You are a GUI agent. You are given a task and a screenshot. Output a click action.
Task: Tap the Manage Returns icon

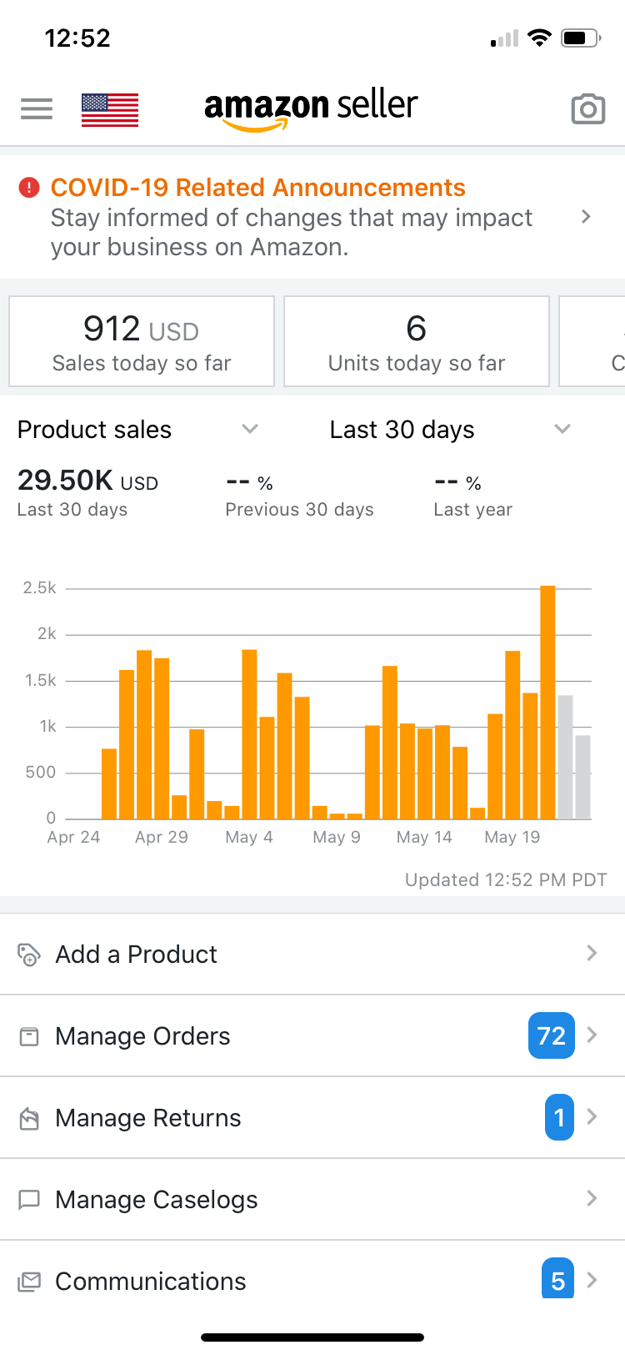pos(29,1118)
